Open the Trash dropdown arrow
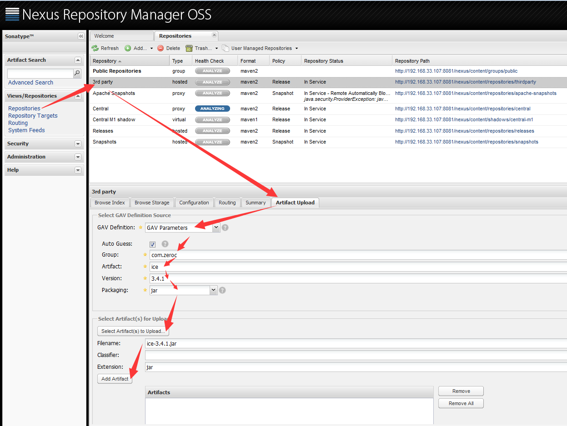The image size is (567, 426). (216, 48)
